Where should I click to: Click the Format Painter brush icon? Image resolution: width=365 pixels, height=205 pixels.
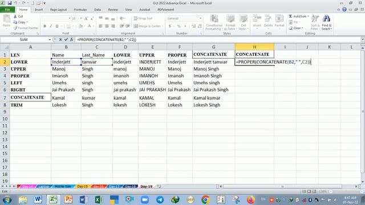tap(15, 28)
